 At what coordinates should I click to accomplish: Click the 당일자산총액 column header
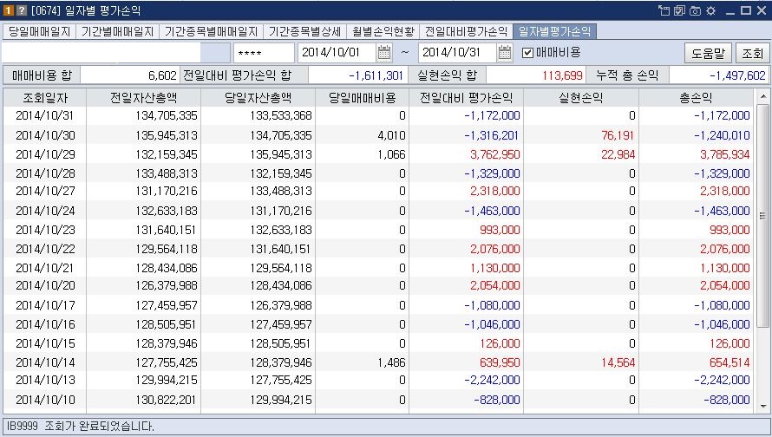pos(258,98)
